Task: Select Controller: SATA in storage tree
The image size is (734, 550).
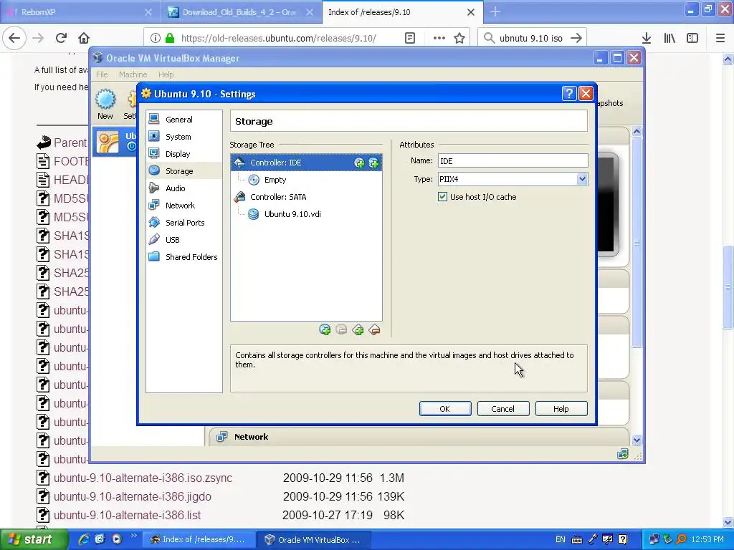Action: (x=278, y=197)
